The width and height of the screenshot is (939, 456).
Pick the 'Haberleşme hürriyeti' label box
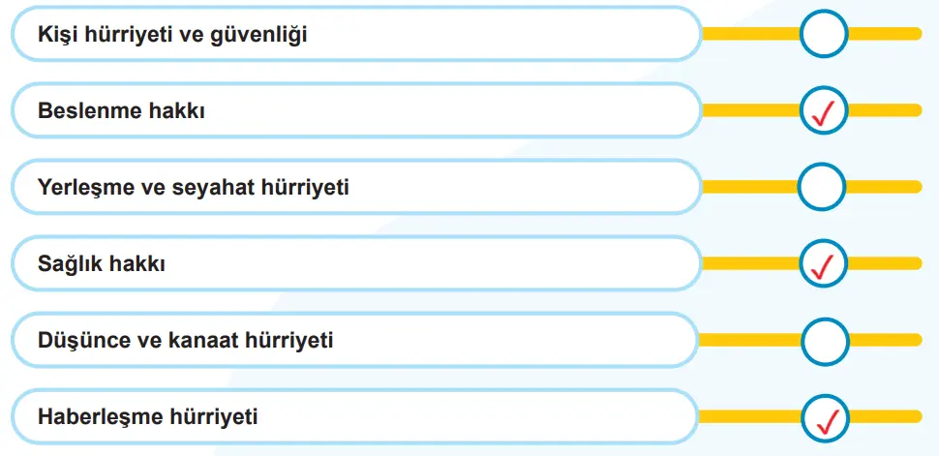tap(354, 417)
